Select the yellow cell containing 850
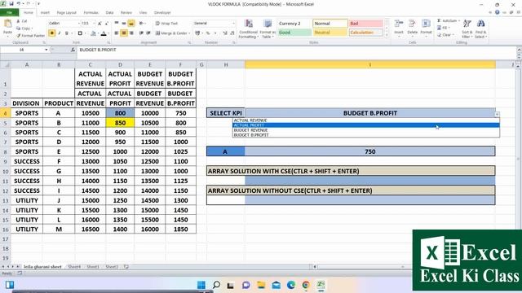This screenshot has width=522, height=293. (120, 123)
